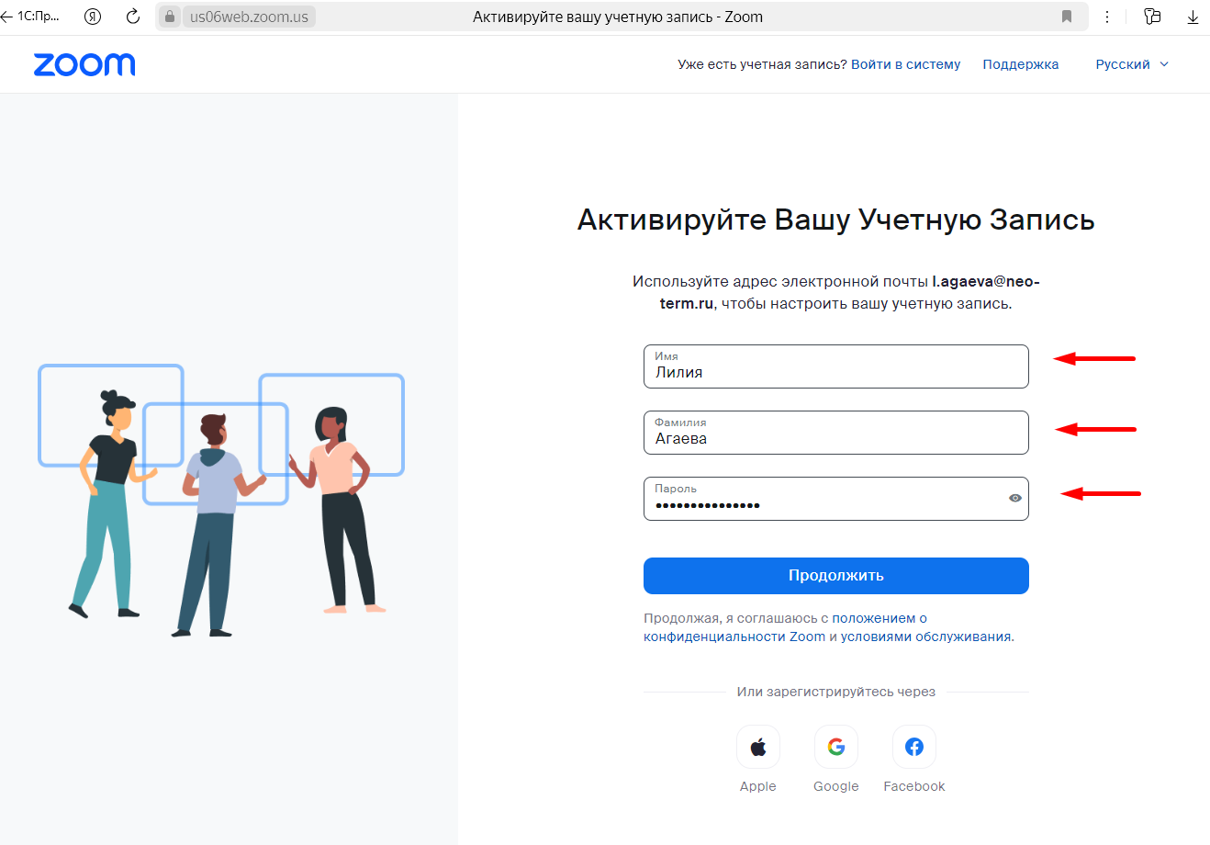Click the bookmark icon in address bar
This screenshot has height=845, width=1210.
click(x=1067, y=17)
